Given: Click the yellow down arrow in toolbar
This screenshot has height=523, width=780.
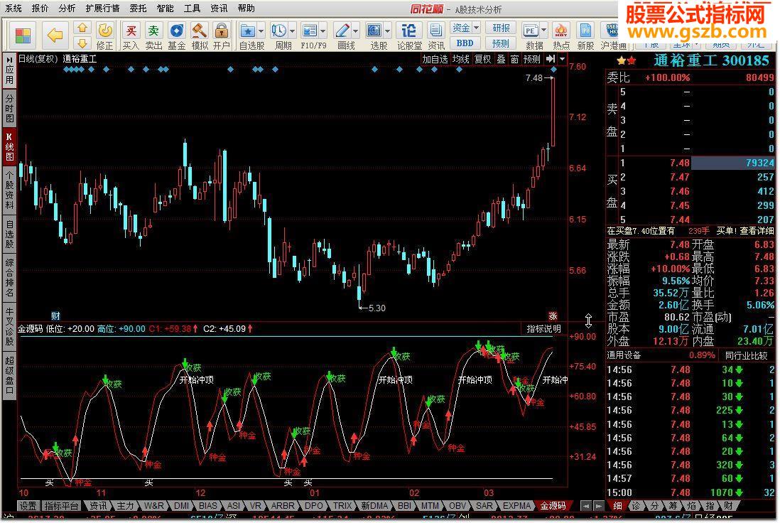Looking at the screenshot, I should click(x=82, y=43).
